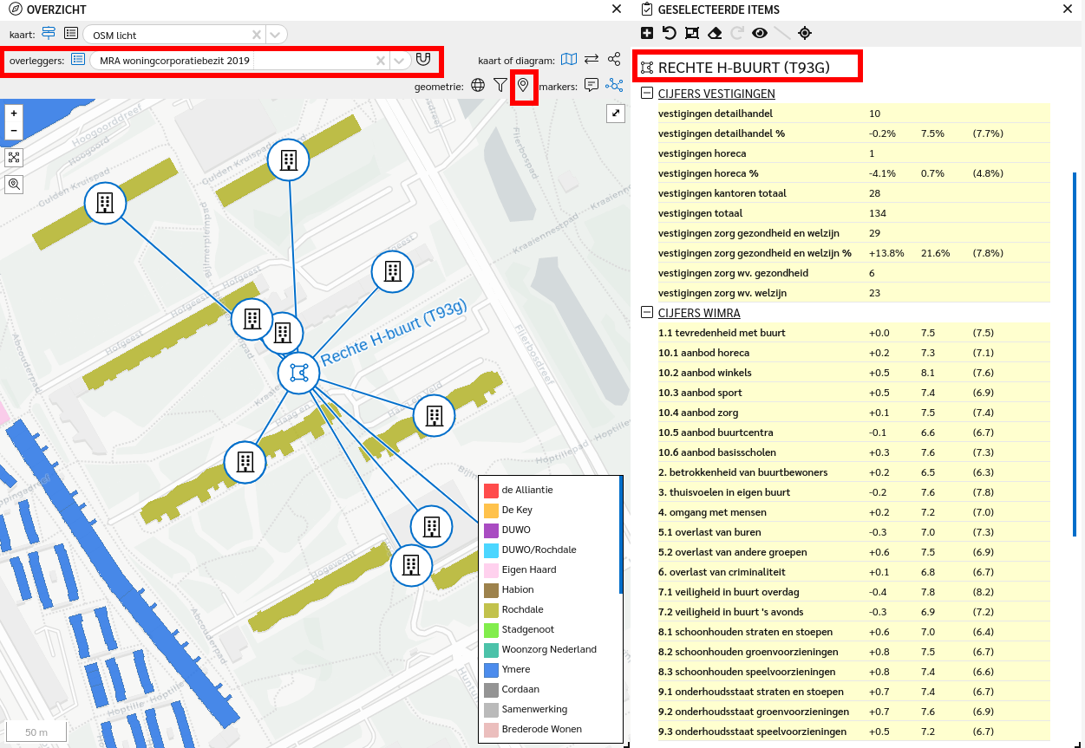Click the share icon next to kaart of diagram
1085x748 pixels.
[614, 60]
